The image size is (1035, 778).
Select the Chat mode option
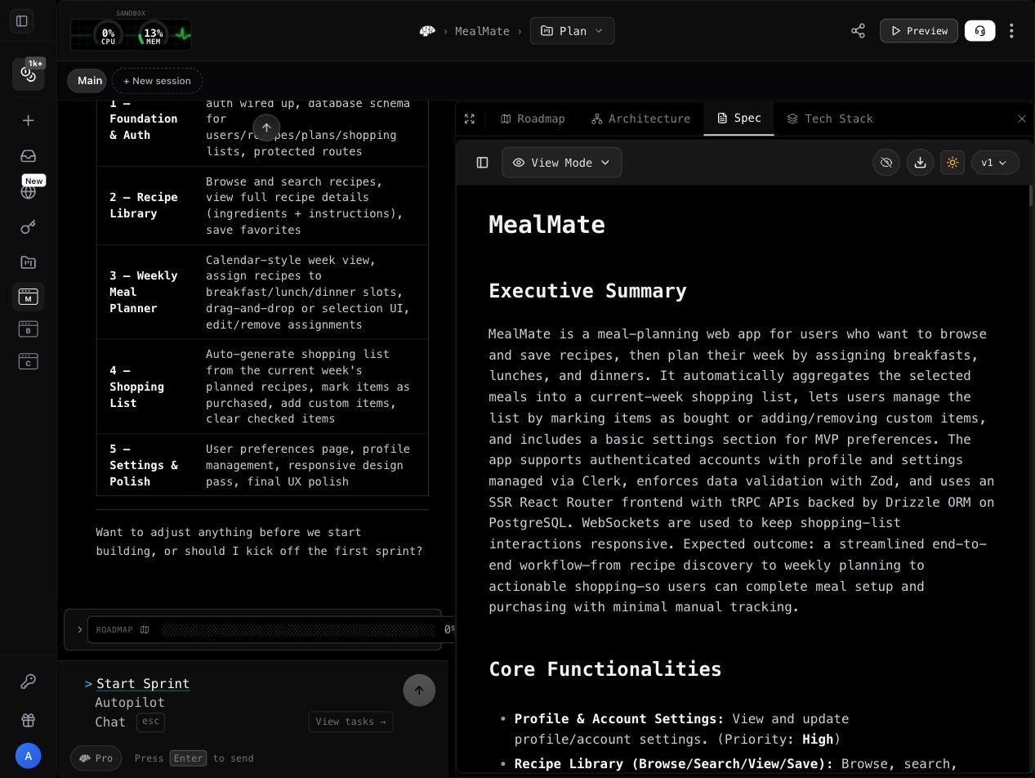pyautogui.click(x=110, y=722)
